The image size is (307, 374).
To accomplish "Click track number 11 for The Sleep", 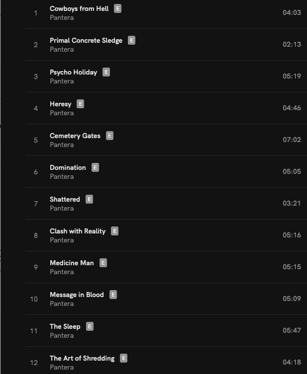I will 34,331.
